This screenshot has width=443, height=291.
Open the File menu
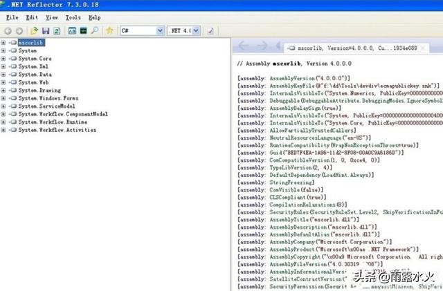point(12,17)
